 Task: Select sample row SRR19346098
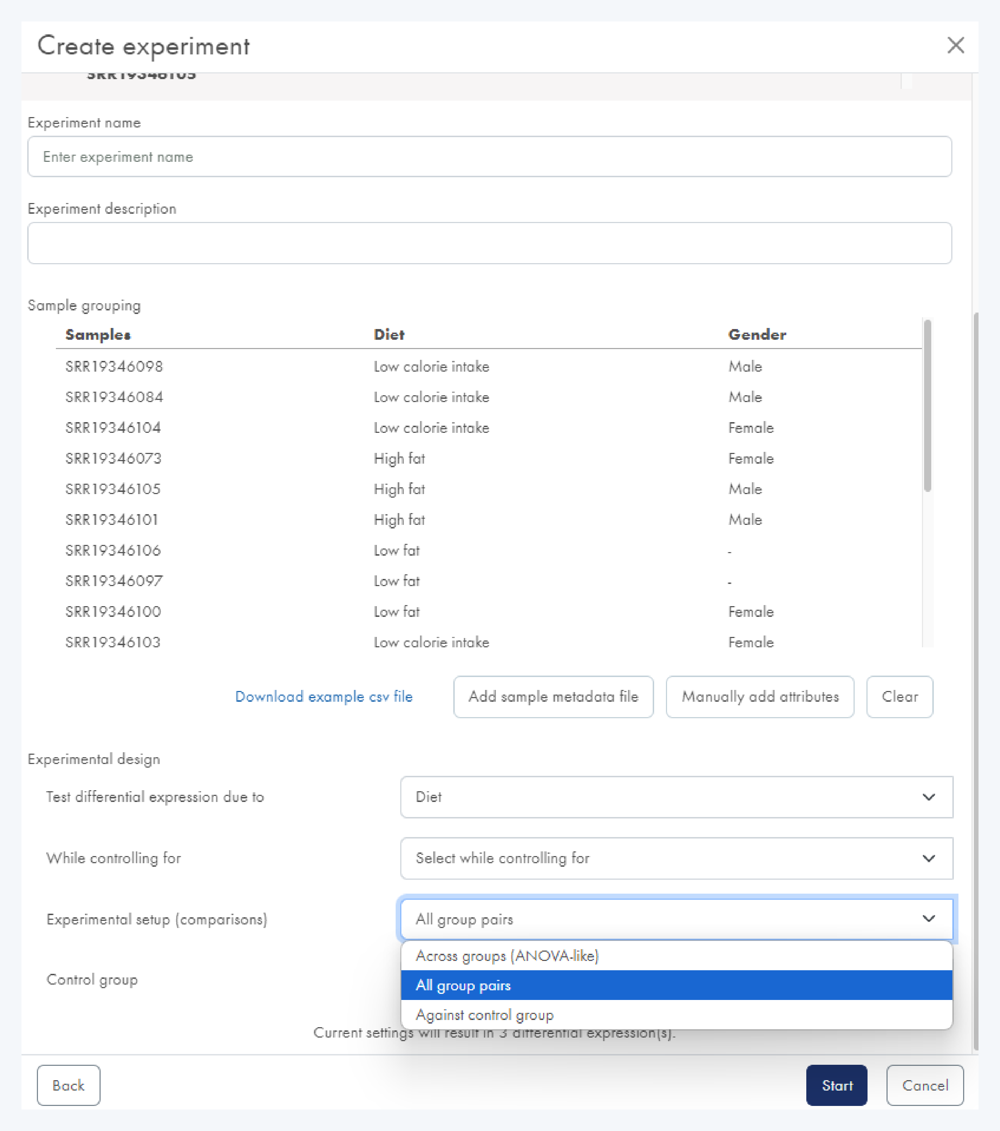(114, 366)
